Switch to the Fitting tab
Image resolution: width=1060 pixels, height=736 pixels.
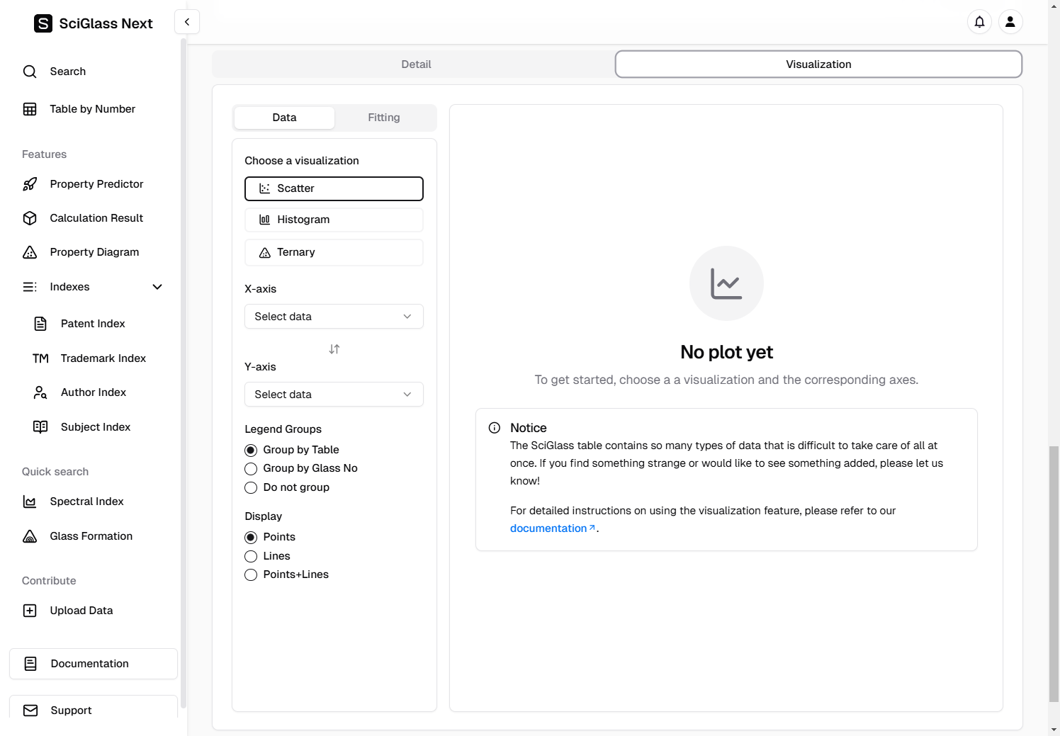(x=383, y=118)
